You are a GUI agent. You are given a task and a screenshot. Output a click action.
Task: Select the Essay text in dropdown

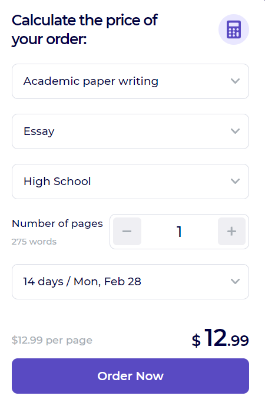pos(39,131)
